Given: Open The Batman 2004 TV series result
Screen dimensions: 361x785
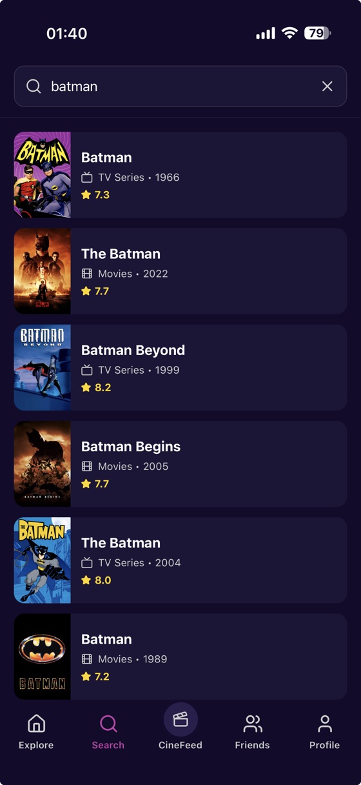Looking at the screenshot, I should [x=180, y=560].
